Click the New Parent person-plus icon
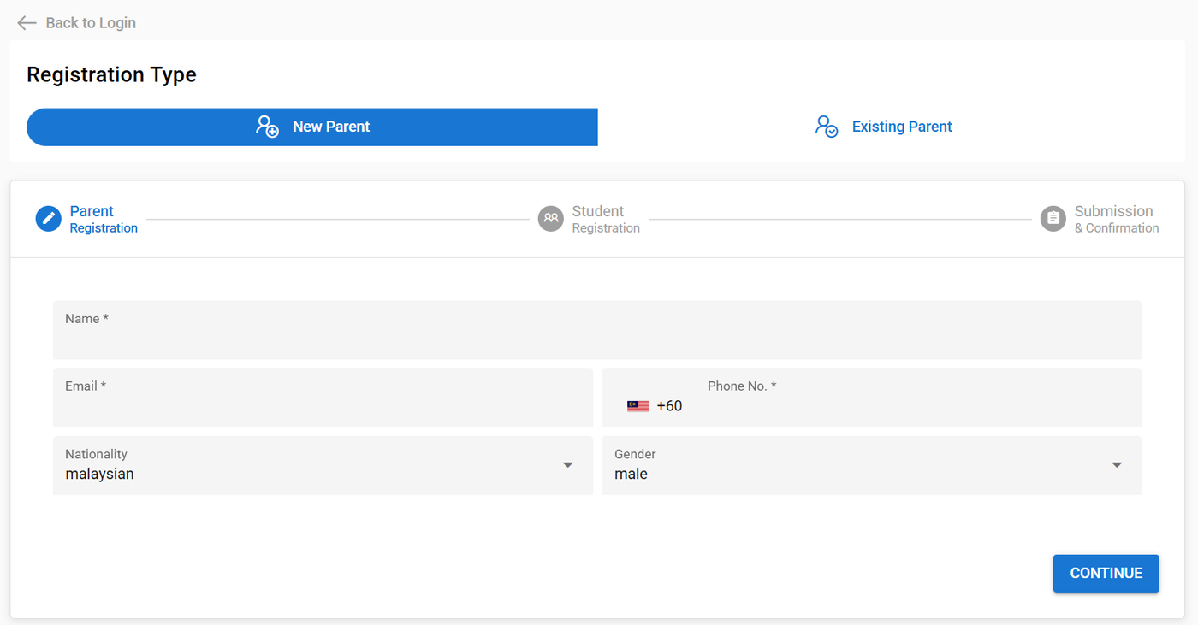 click(x=267, y=127)
